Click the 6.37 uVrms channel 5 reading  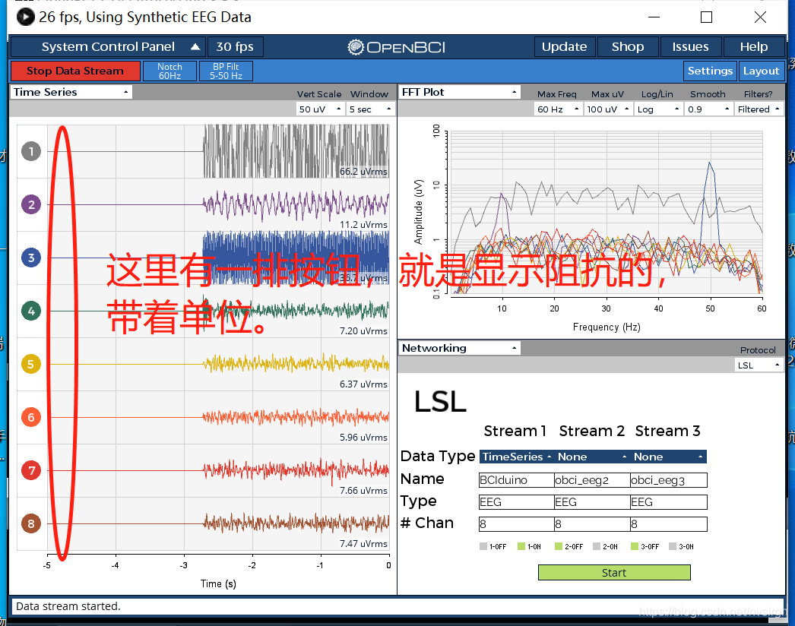coord(363,384)
